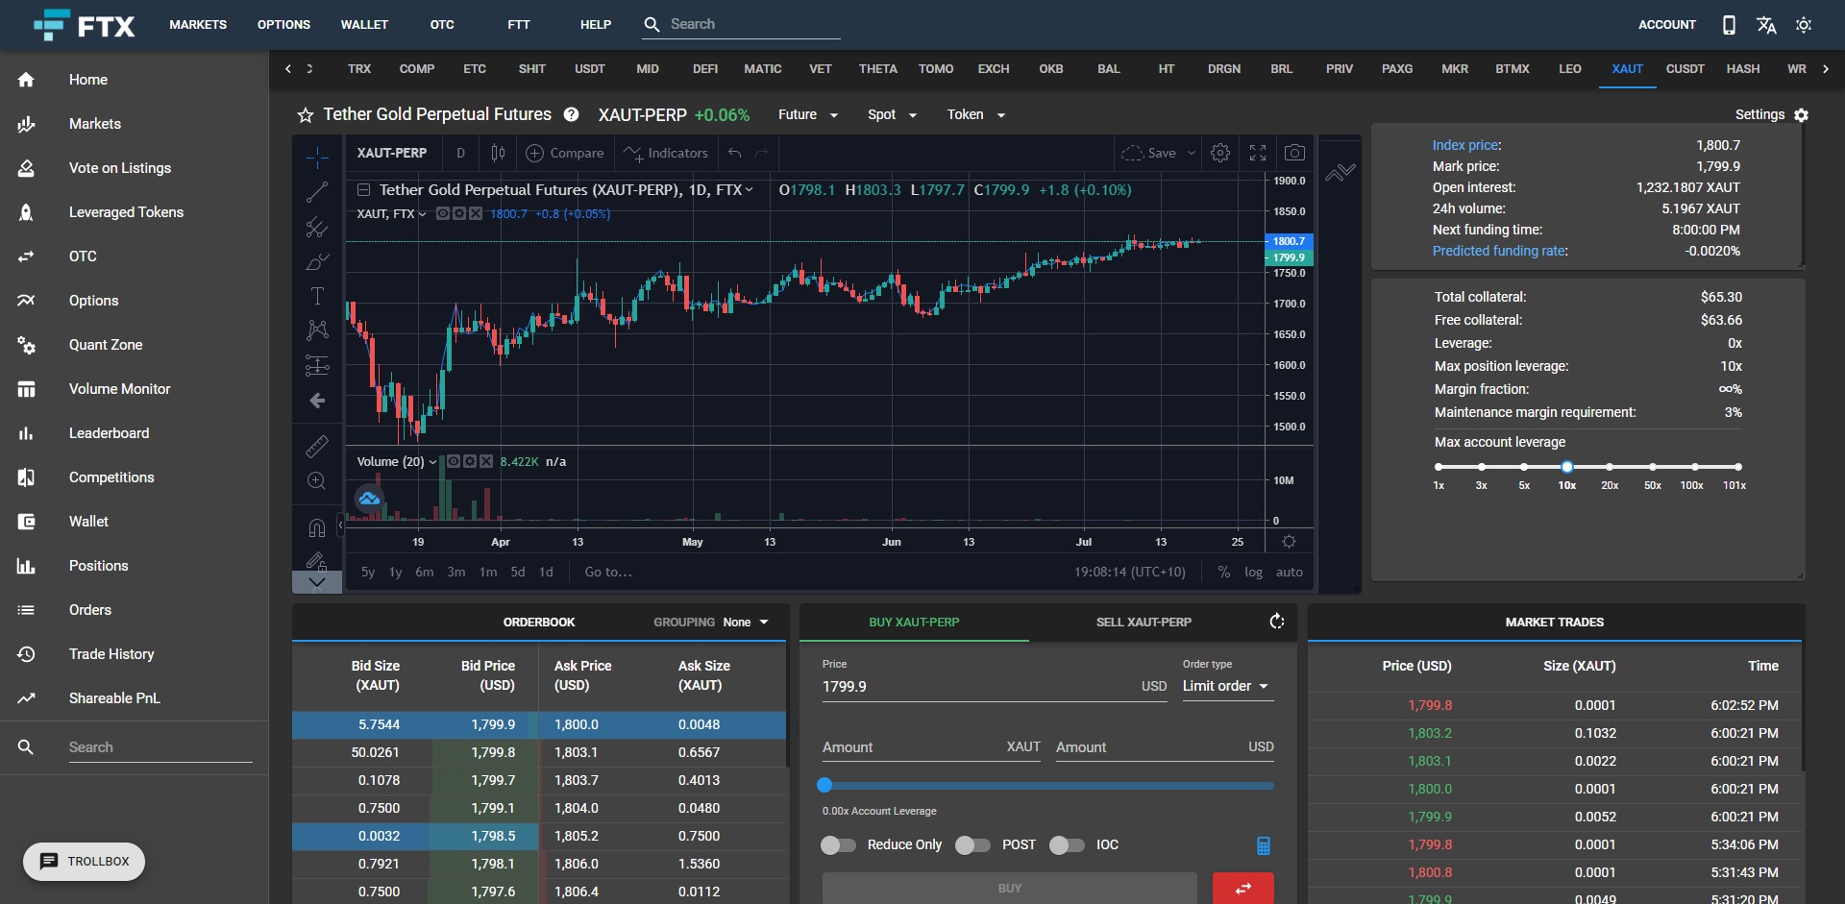Enable the POST order toggle
Viewport: 1845px width, 904px height.
972,845
